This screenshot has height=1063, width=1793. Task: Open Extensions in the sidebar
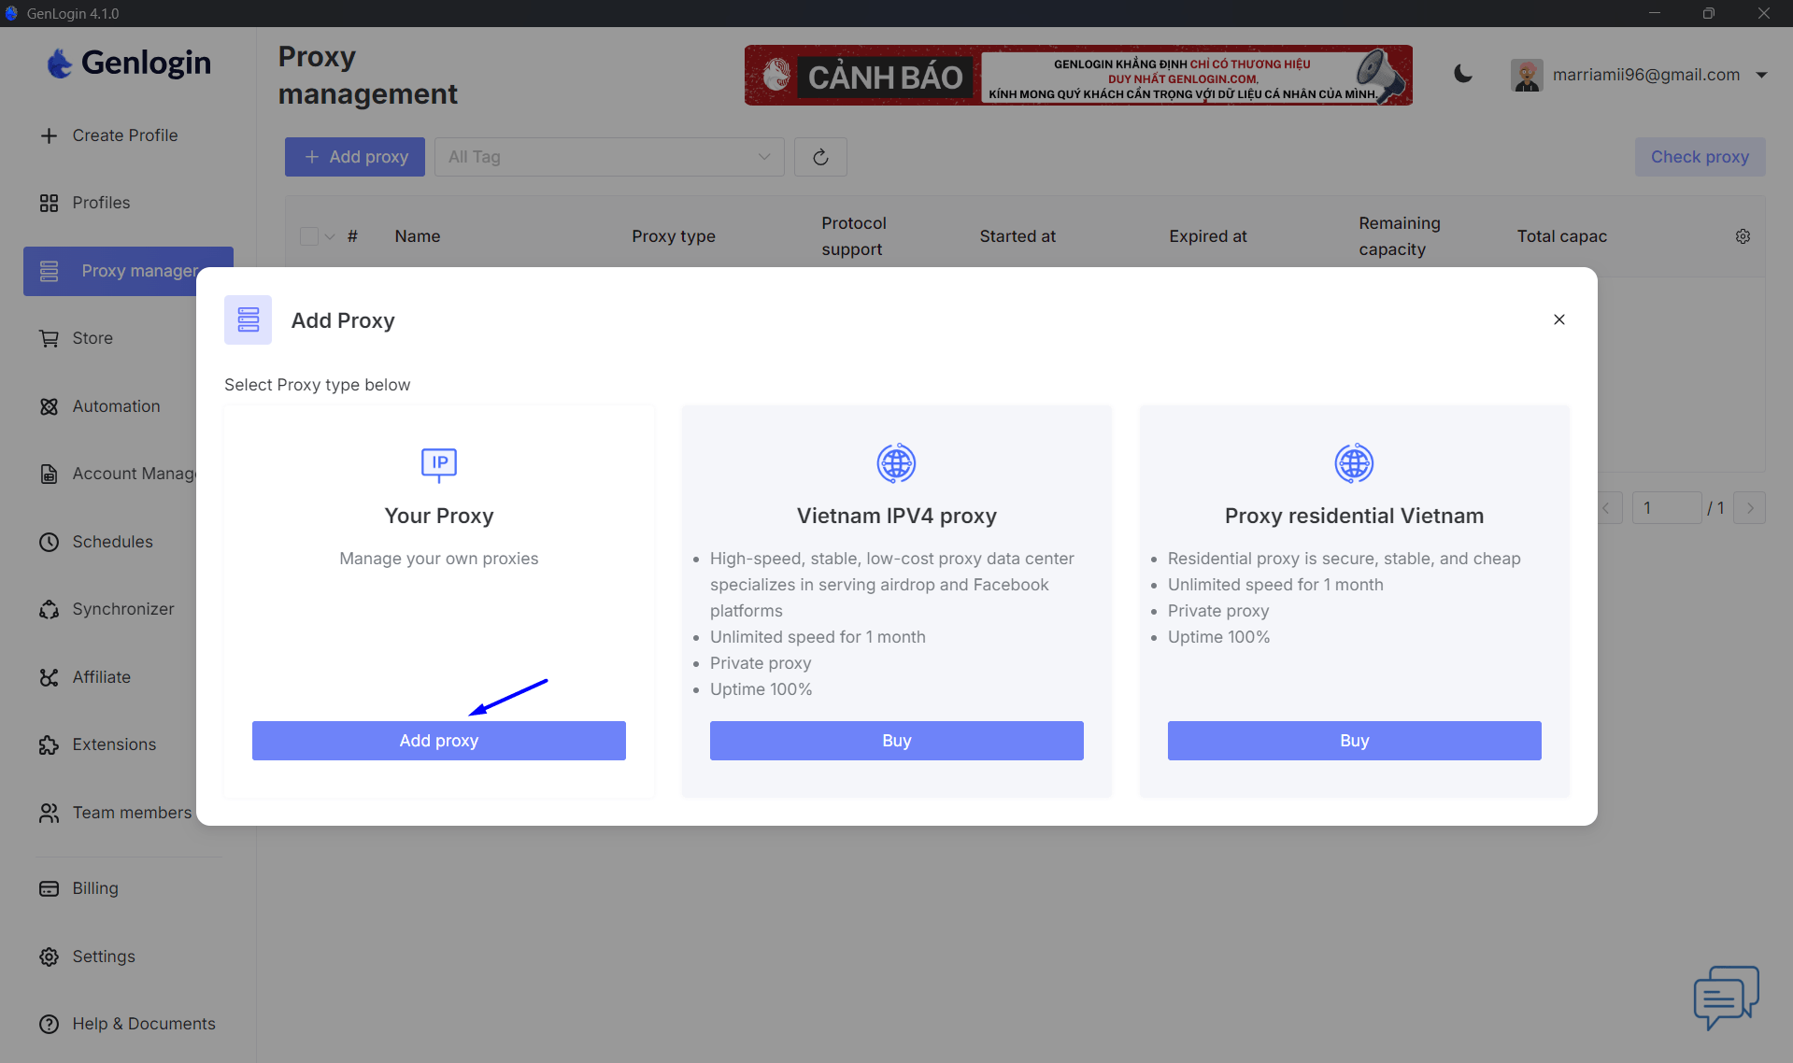tap(114, 744)
